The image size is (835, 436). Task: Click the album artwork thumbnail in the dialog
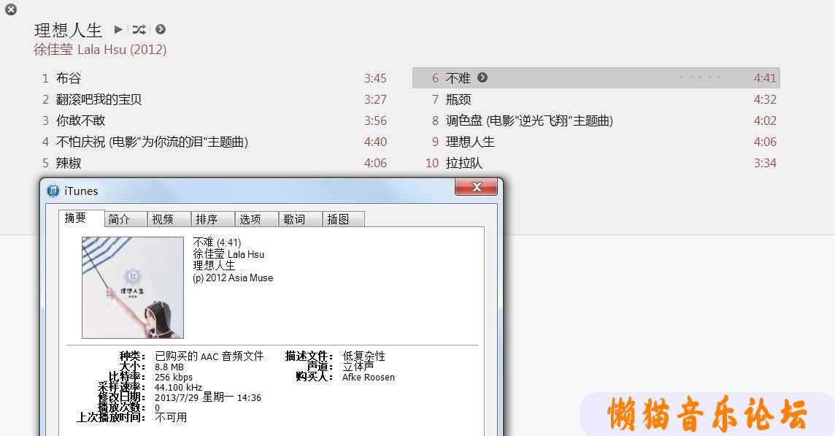pos(133,288)
